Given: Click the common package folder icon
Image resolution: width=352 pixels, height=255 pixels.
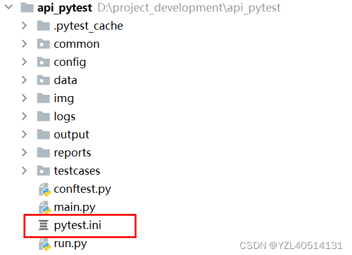Looking at the screenshot, I should [43, 44].
